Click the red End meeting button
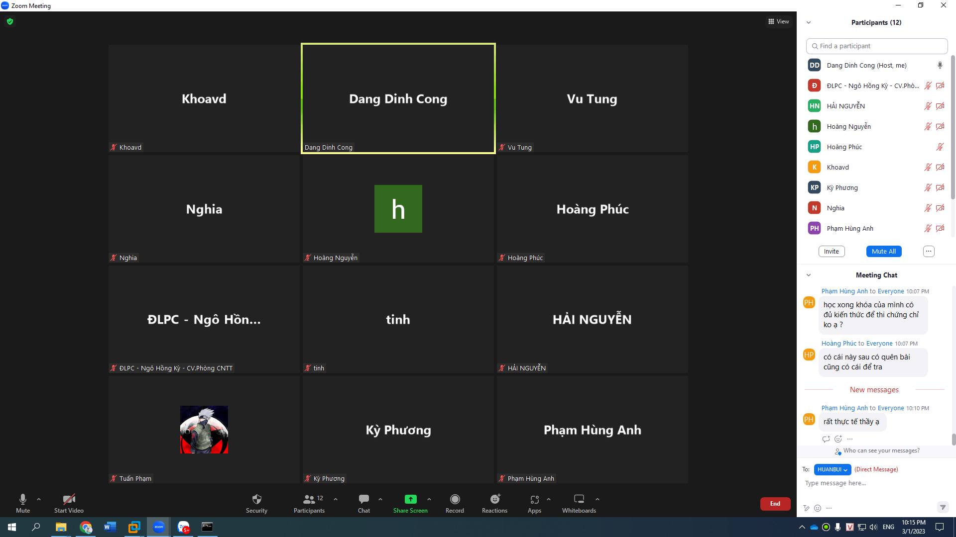The width and height of the screenshot is (956, 537). 775,504
